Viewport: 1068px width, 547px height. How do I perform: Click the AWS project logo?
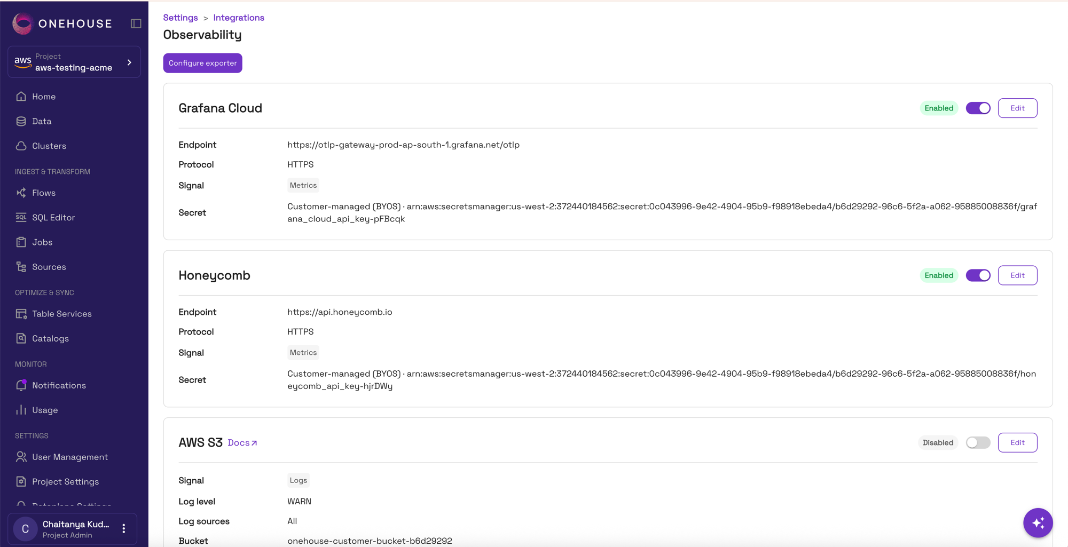23,62
